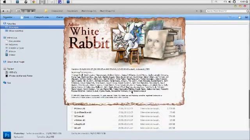Viewport: 250px width, 140px height.
Task: Go to Downloads in the breadcrumb
Action: click(x=72, y=11)
